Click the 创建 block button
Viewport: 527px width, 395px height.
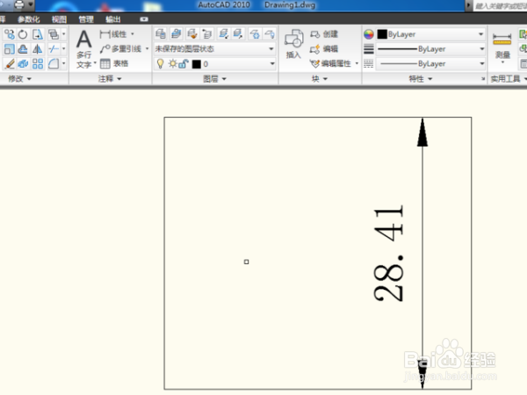coord(324,34)
